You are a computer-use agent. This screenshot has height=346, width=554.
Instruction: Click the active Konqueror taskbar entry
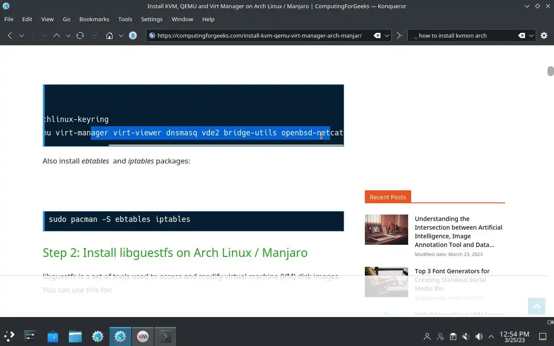pos(120,336)
